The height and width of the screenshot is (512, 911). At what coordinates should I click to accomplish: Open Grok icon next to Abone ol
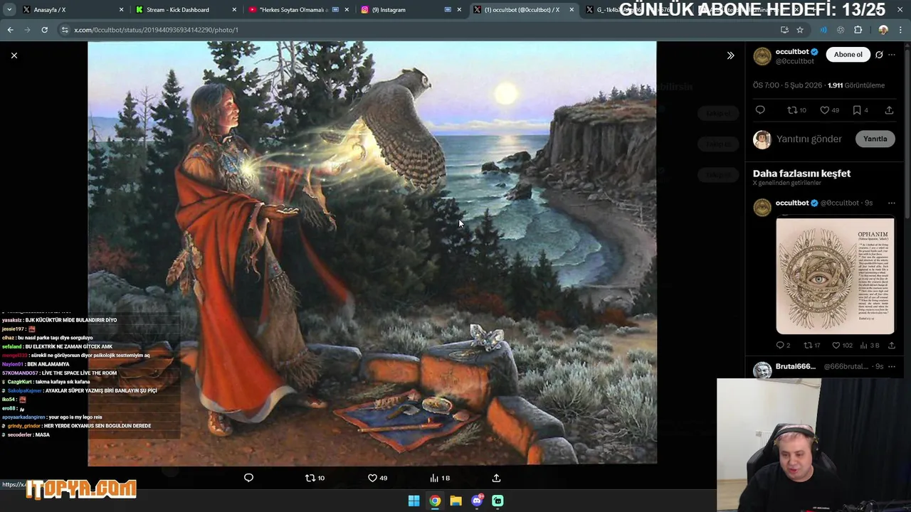click(879, 55)
